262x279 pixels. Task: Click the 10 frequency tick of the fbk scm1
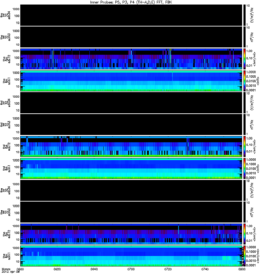coord(18,262)
